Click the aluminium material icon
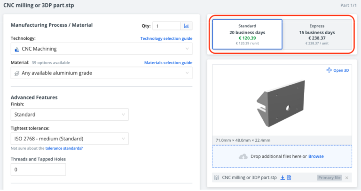 (17, 73)
